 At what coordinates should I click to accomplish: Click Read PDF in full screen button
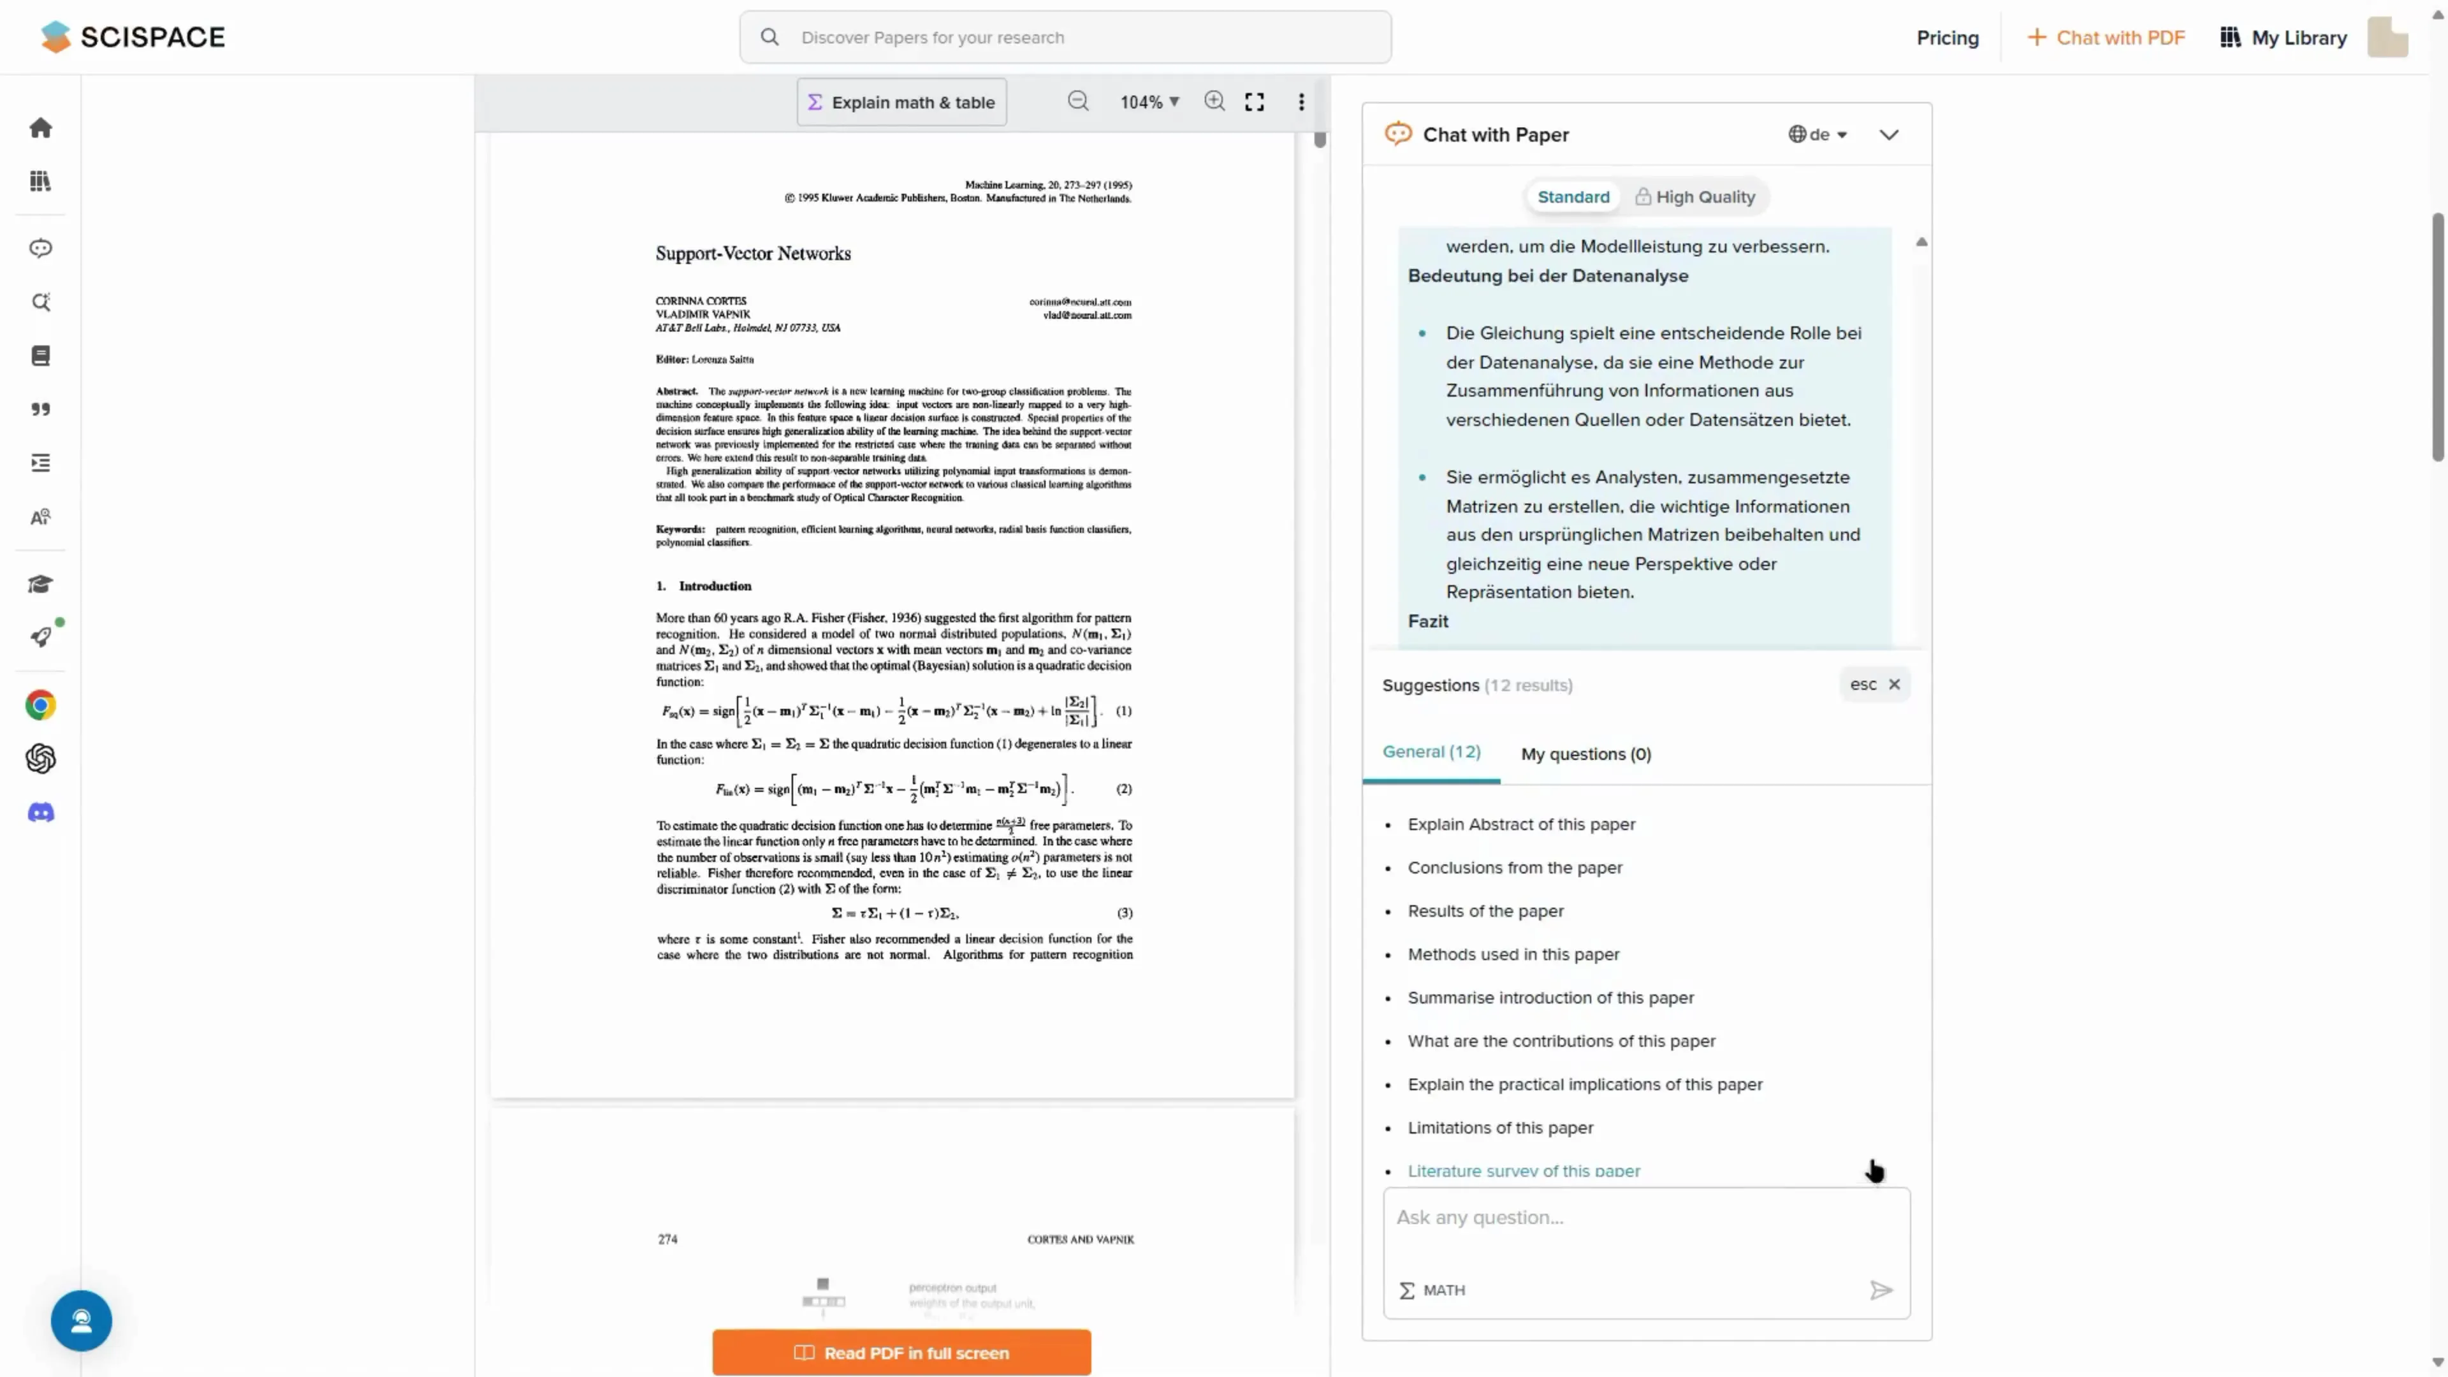coord(901,1352)
